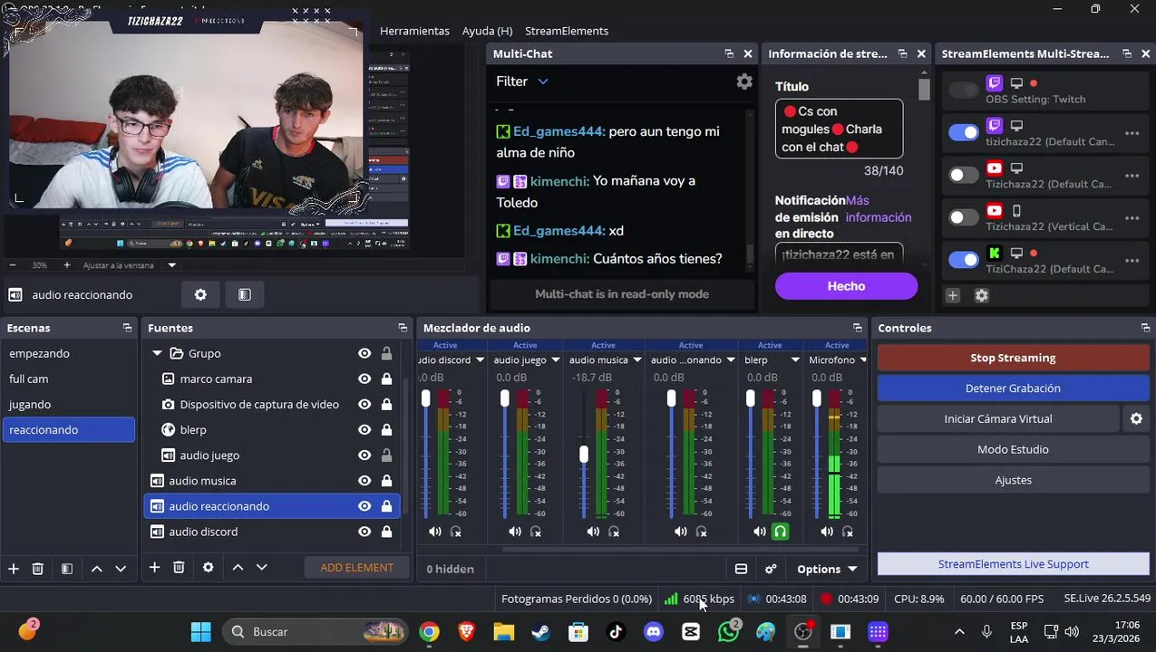Mute the audio discord channel speaker
Image resolution: width=1156 pixels, height=652 pixels.
click(x=435, y=532)
